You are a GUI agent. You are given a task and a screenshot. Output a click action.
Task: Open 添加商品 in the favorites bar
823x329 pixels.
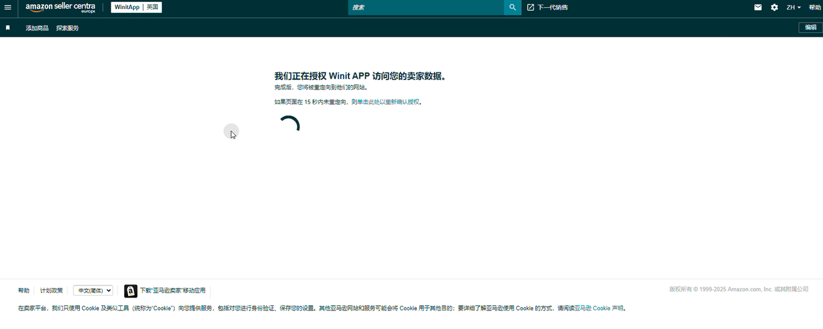[37, 28]
